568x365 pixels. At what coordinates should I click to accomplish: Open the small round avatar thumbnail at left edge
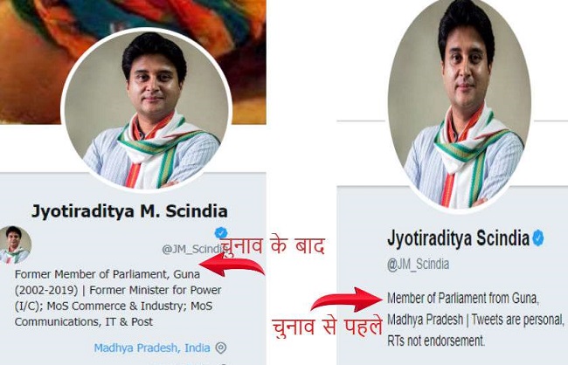tap(14, 244)
